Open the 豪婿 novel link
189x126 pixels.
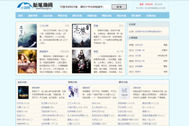[x=144, y=112]
